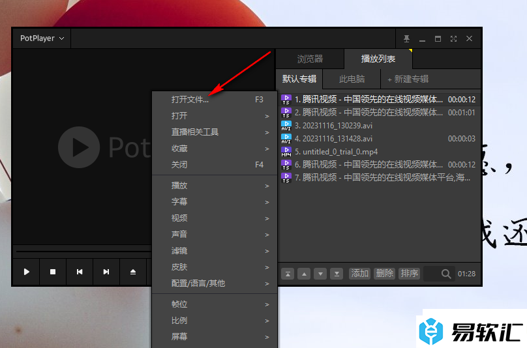Open the 屏幕 submenu
Screen dimensions: 527x348
215,337
